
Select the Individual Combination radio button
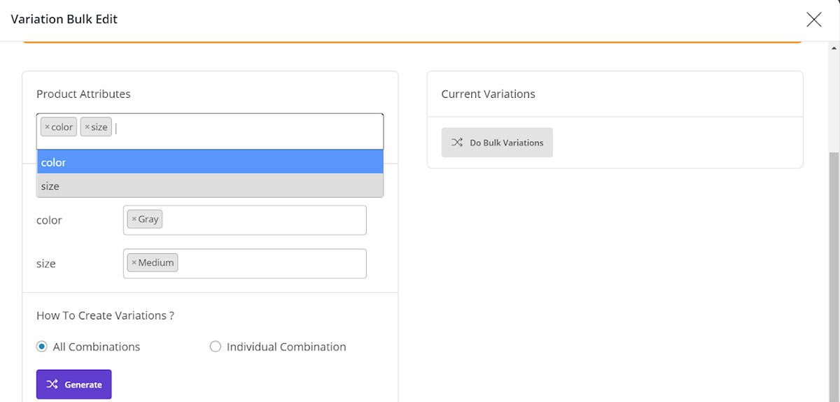point(216,347)
